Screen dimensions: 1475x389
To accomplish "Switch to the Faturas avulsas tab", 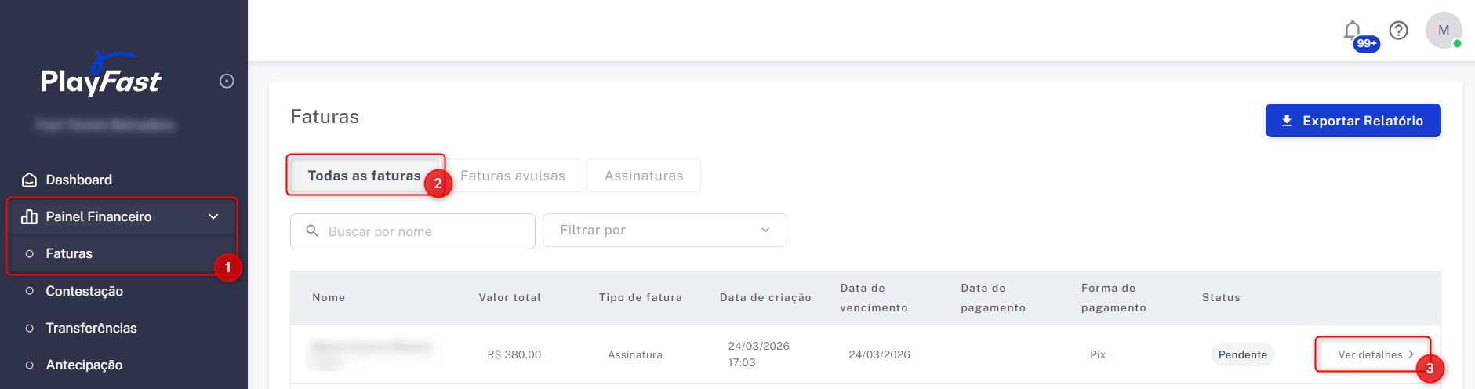I will (x=513, y=176).
